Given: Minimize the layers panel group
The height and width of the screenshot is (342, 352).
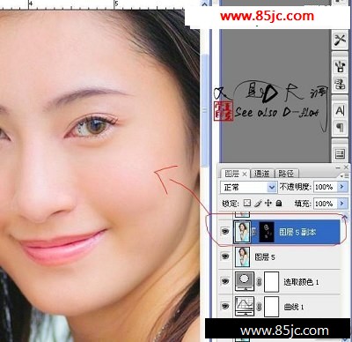Looking at the screenshot, I should click(338, 167).
